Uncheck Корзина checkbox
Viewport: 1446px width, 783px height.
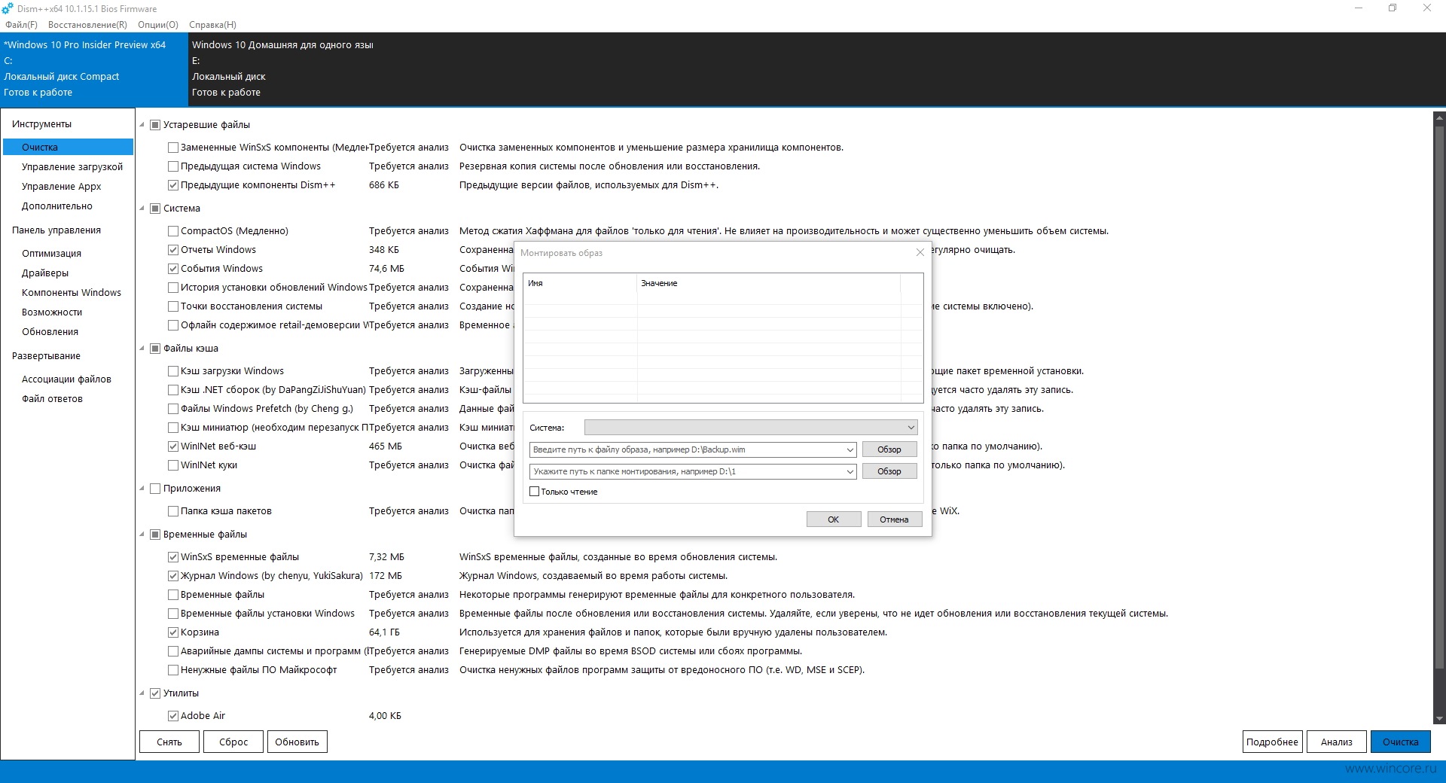173,632
